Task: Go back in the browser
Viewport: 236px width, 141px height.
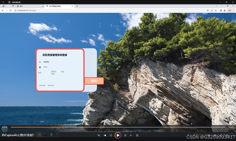Action: (x=3, y=10)
